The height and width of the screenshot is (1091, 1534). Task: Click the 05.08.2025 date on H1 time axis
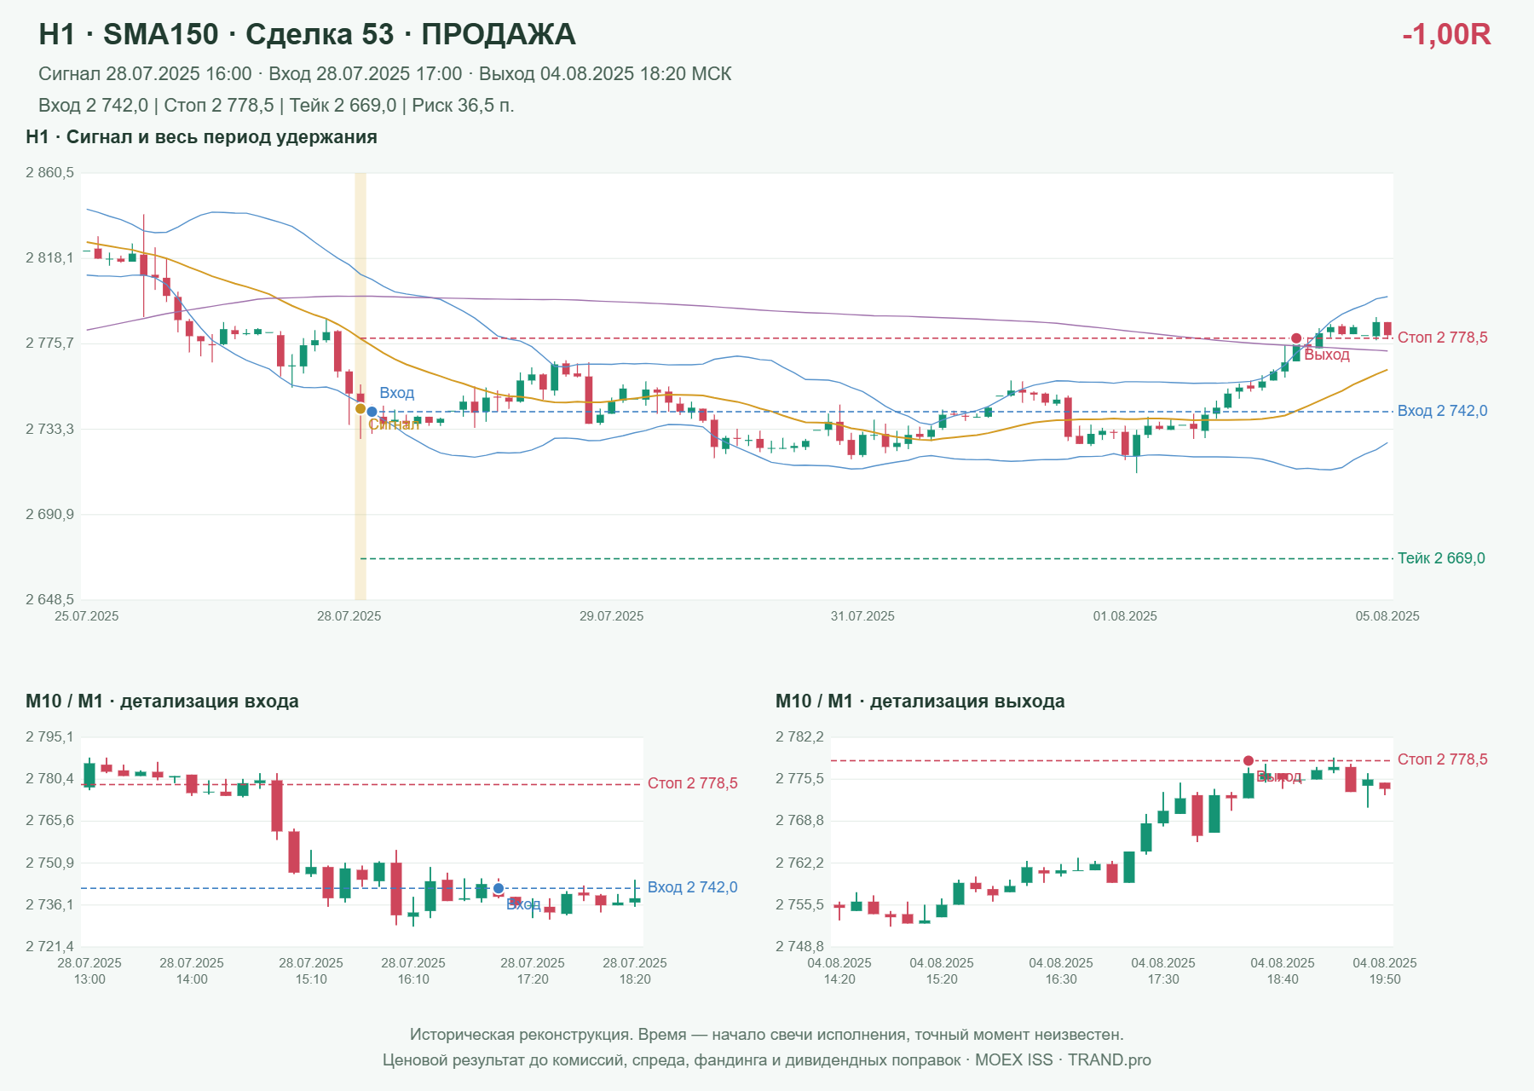click(x=1387, y=616)
